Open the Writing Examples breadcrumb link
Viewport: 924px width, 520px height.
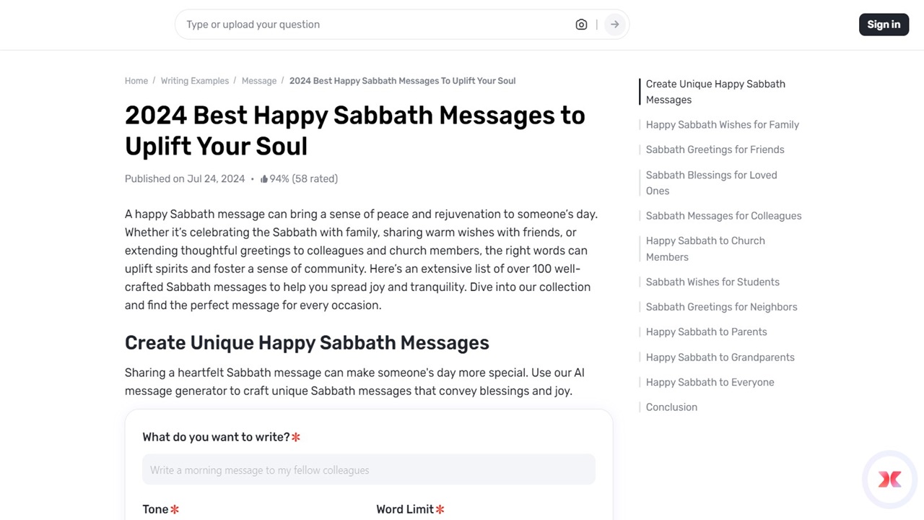[194, 80]
